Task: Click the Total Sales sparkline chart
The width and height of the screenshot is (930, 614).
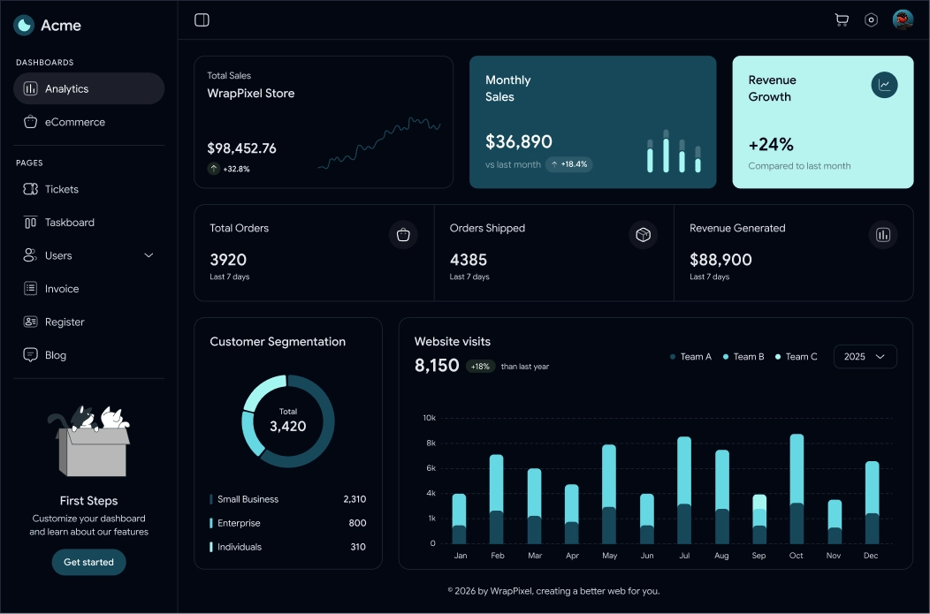Action: 379,143
